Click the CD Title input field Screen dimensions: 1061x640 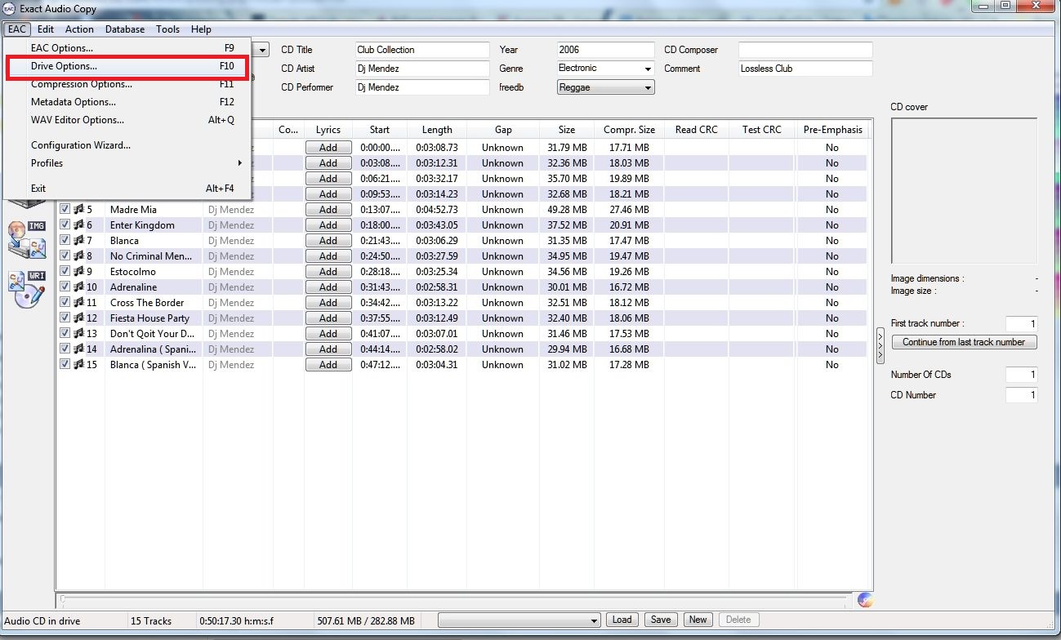point(422,50)
